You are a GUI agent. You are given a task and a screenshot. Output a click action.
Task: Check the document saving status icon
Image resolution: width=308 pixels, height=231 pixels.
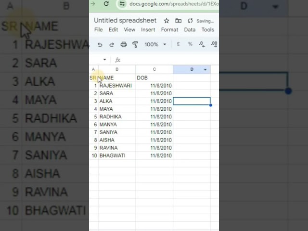(x=190, y=21)
